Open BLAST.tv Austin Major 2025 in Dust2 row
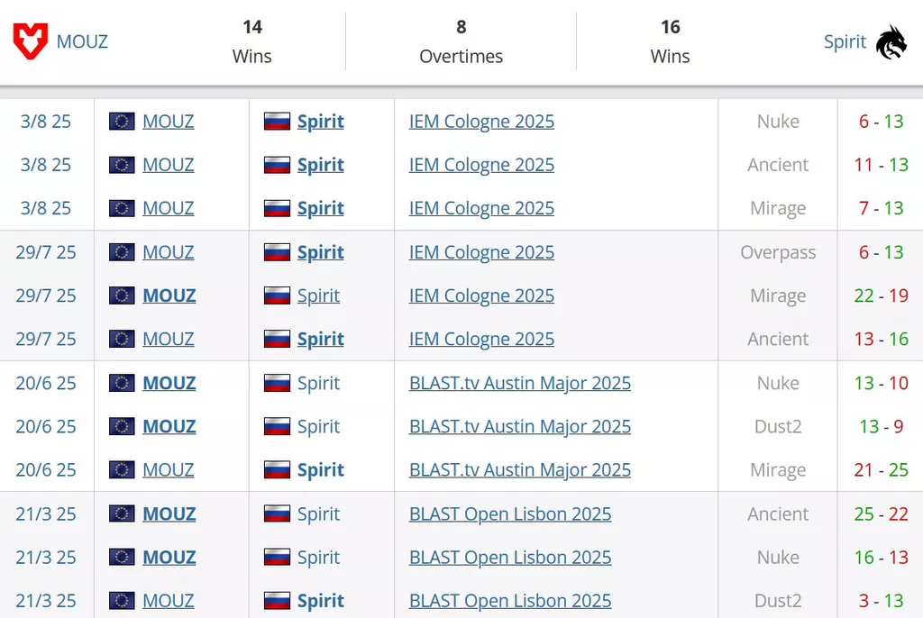Viewport: 923px width, 618px height. [520, 426]
